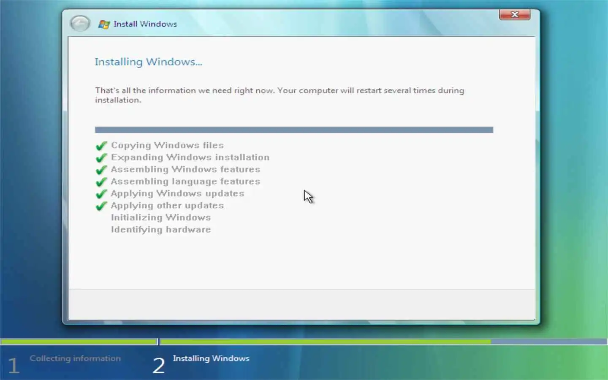Click the round back arrow button

[x=80, y=24]
